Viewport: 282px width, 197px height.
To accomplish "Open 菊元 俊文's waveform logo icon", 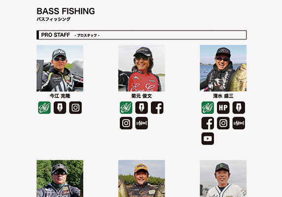I will click(x=141, y=123).
